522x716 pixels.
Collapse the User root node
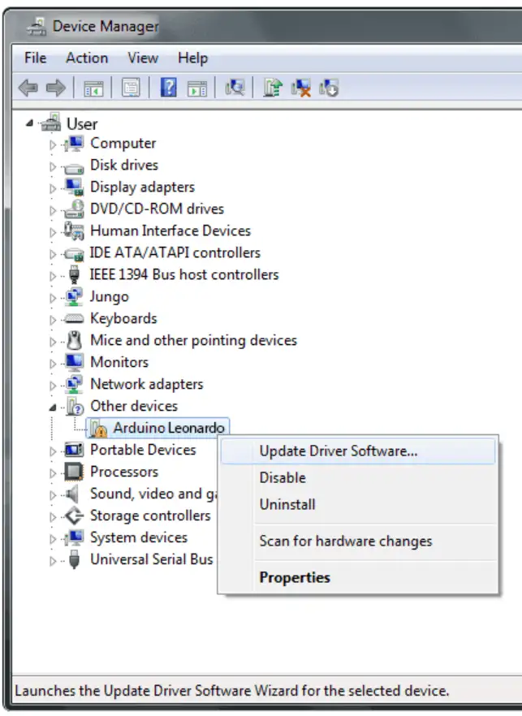point(30,124)
